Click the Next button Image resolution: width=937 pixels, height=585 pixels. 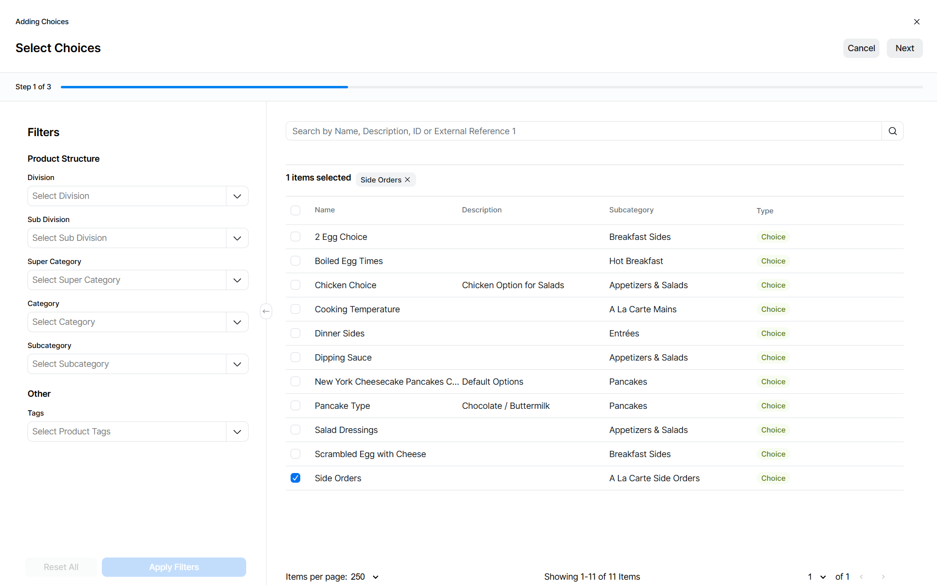tap(904, 48)
